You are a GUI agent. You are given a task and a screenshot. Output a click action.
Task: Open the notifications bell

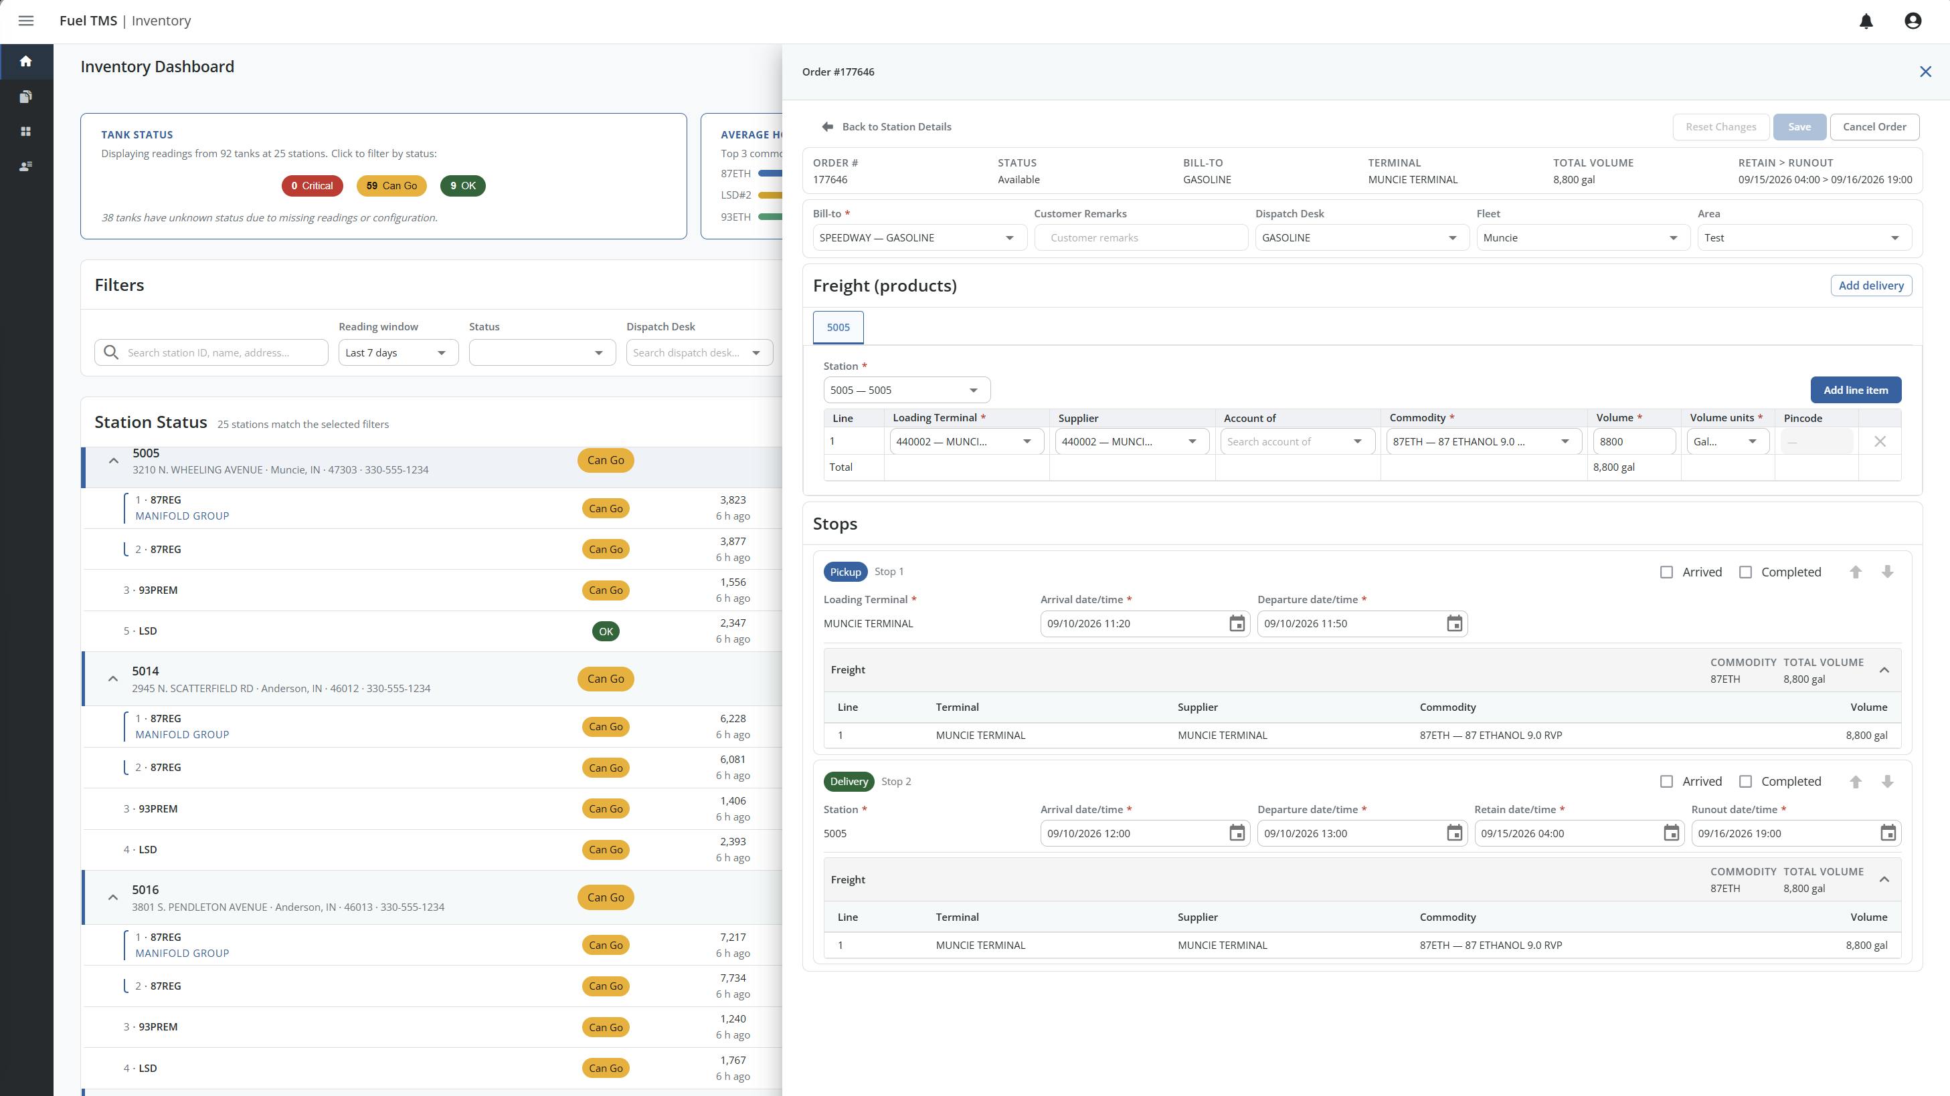click(1866, 21)
